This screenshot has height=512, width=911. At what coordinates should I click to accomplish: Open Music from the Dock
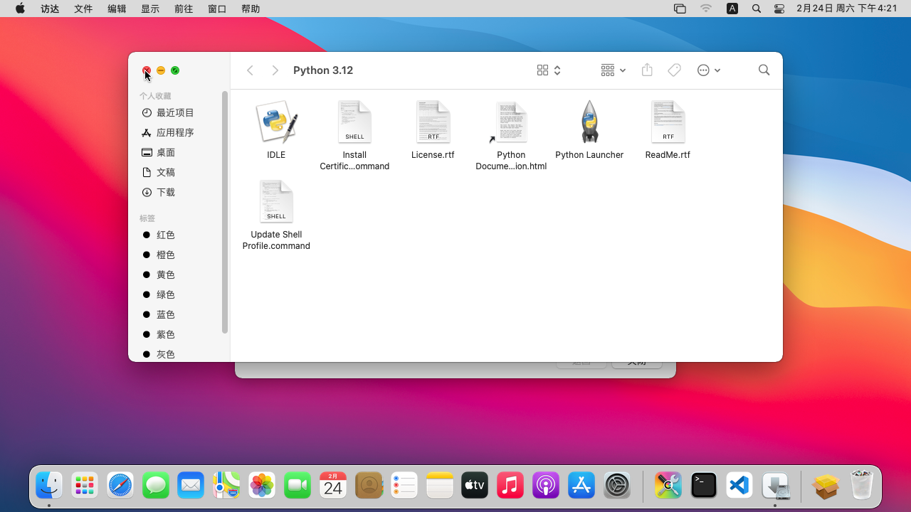point(510,486)
